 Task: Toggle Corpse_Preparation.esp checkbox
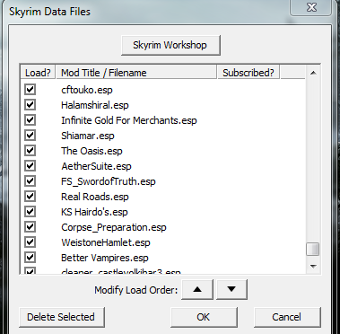click(30, 227)
